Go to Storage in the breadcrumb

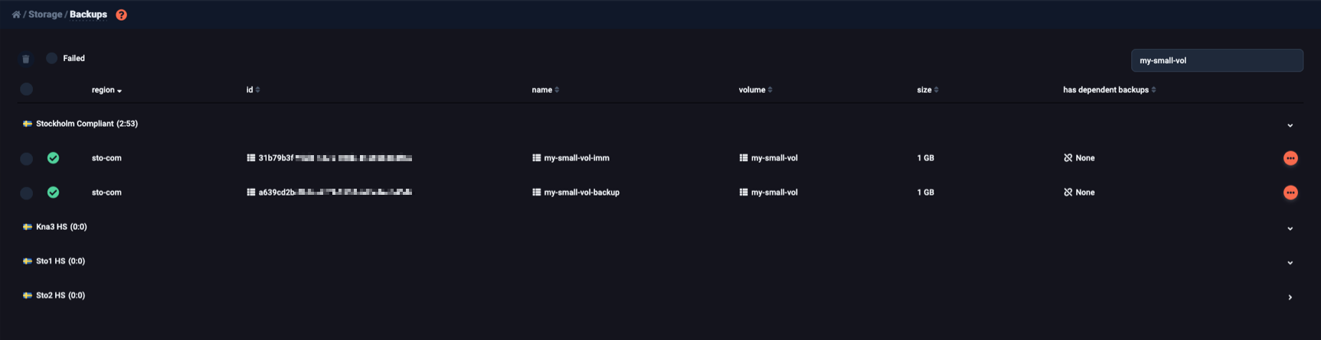[45, 15]
